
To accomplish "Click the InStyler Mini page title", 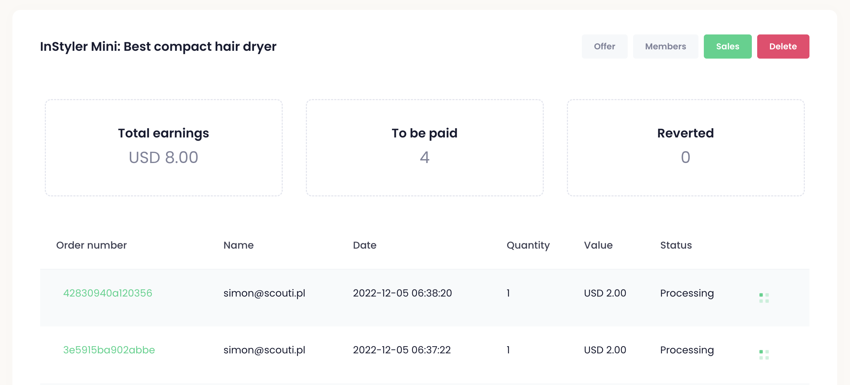I will pos(158,47).
